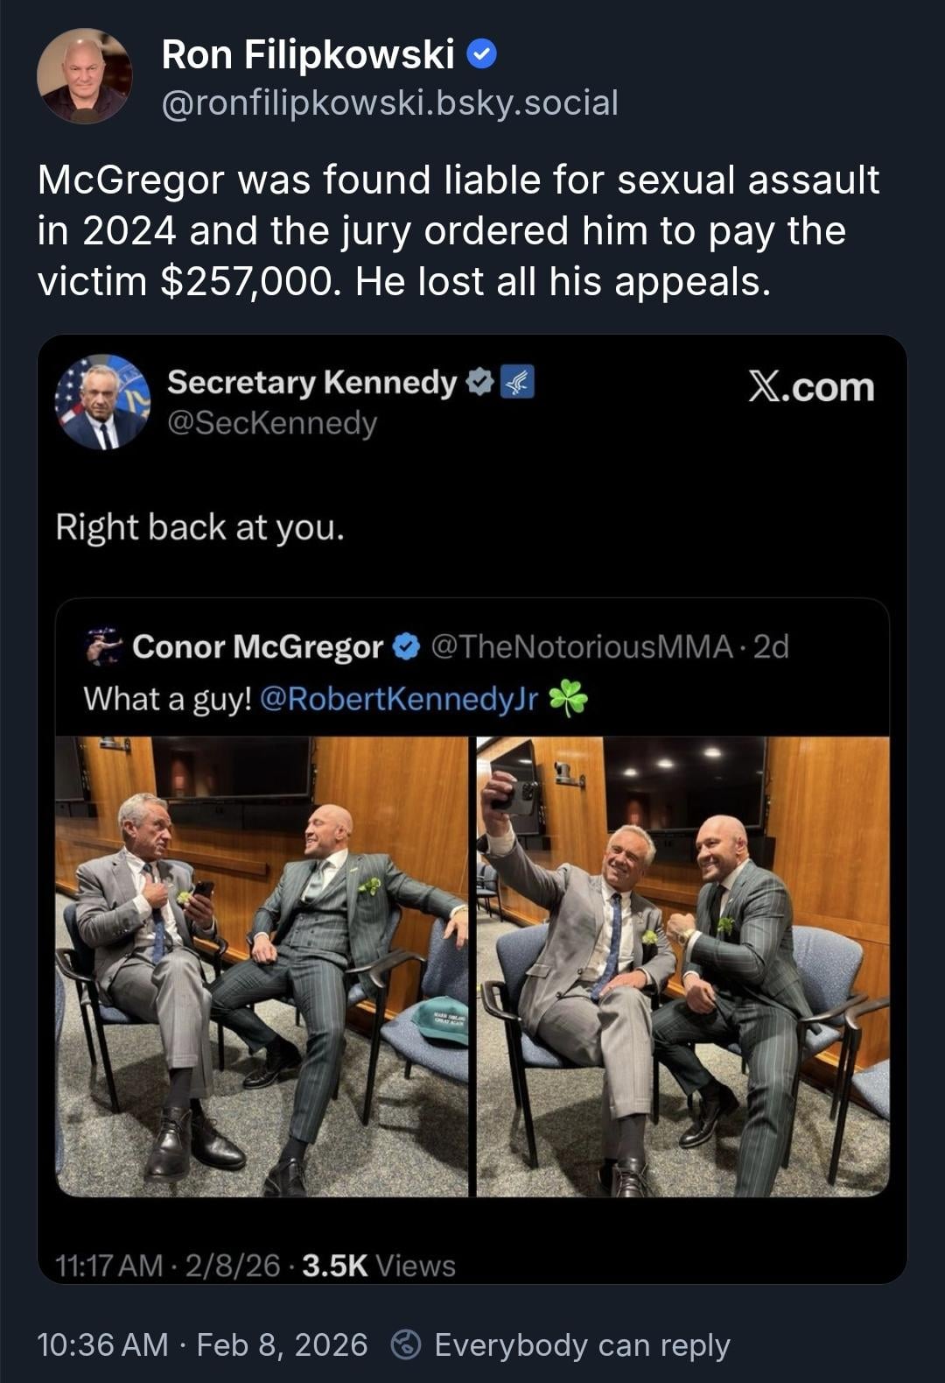This screenshot has height=1383, width=945.
Task: Click Ron Filipkowski's profile avatar
Action: pos(85,76)
